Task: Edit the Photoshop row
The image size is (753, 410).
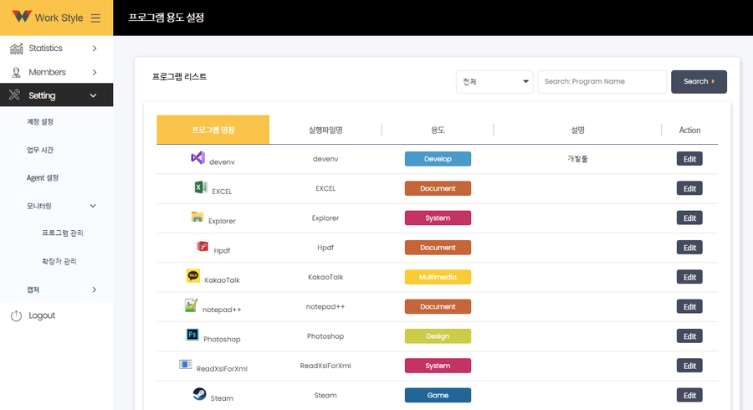Action: (689, 336)
